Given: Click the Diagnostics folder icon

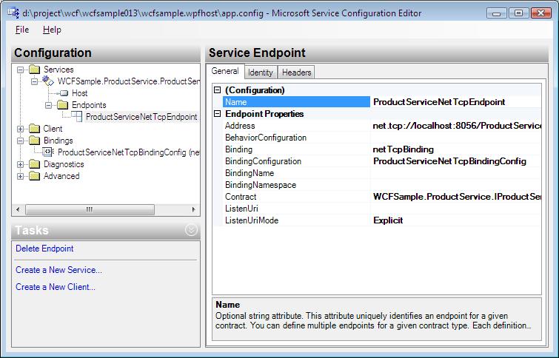Looking at the screenshot, I should [34, 164].
